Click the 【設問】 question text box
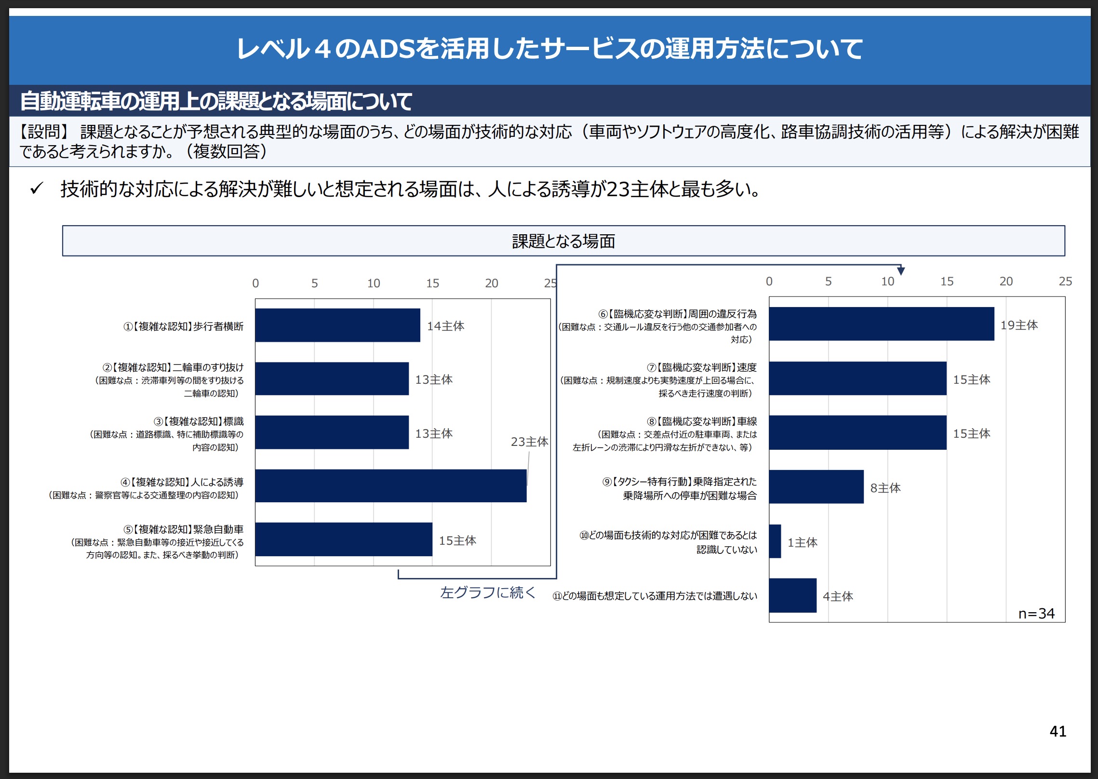This screenshot has width=1098, height=779. (x=549, y=141)
